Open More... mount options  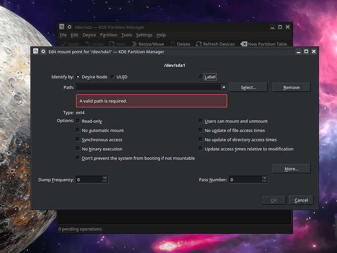(291, 168)
